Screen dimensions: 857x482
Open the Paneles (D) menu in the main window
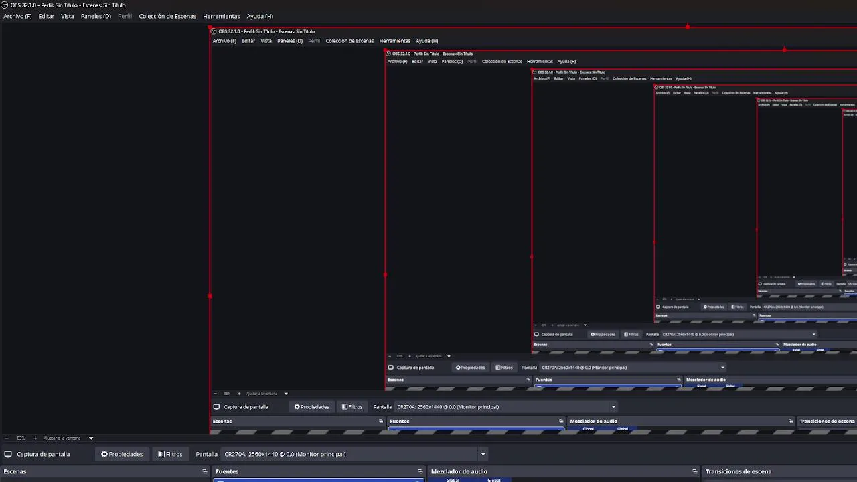96,16
